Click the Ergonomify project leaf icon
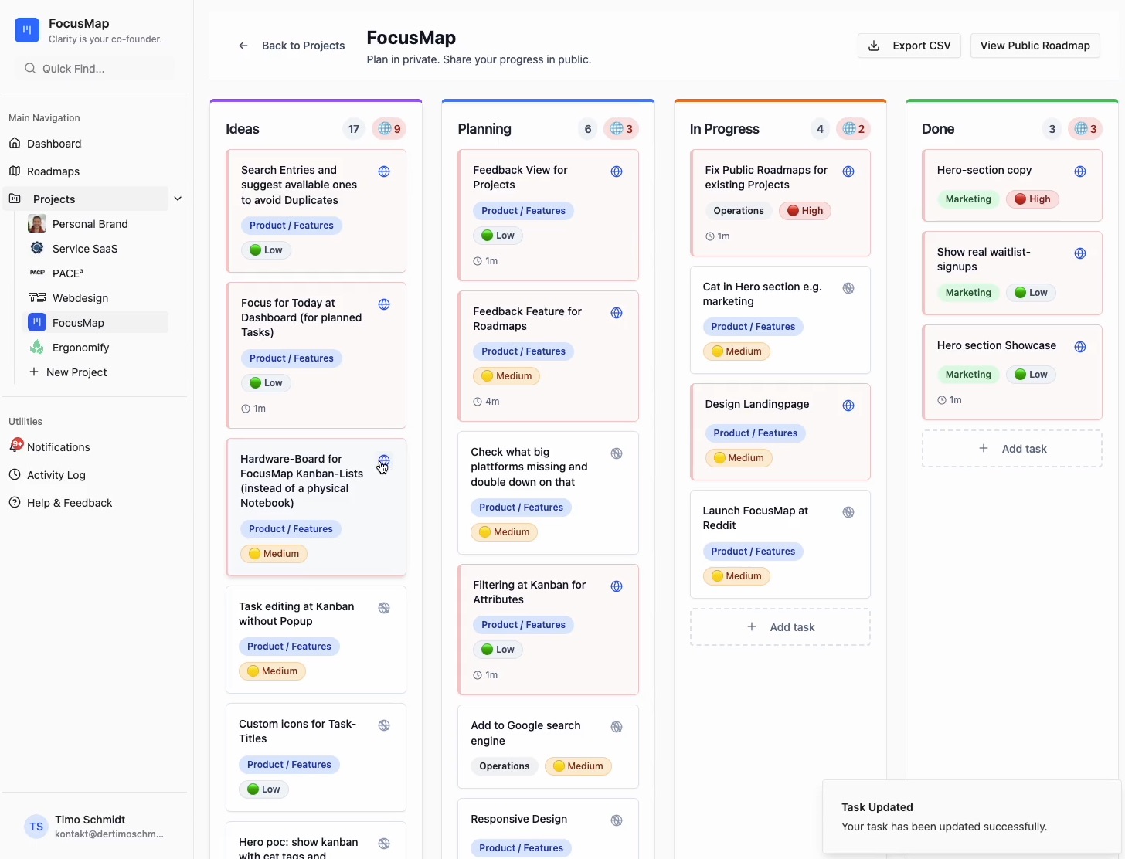The height and width of the screenshot is (859, 1125). click(37, 348)
